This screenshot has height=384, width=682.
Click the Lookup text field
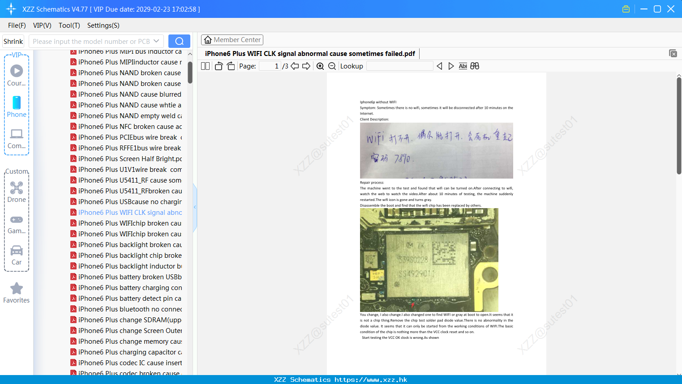tap(399, 66)
